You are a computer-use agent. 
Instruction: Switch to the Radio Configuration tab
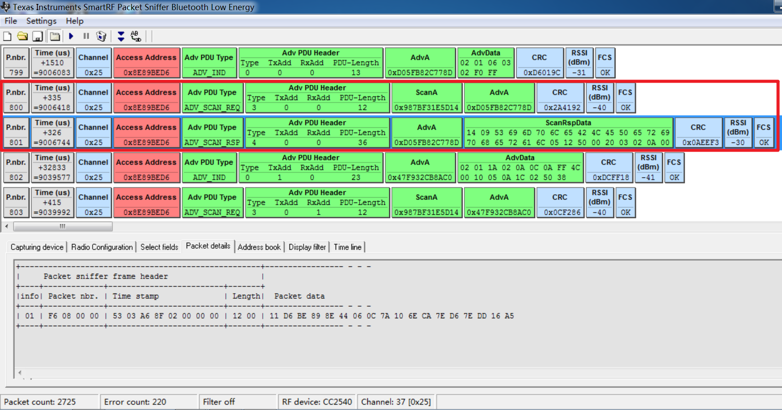click(x=102, y=247)
